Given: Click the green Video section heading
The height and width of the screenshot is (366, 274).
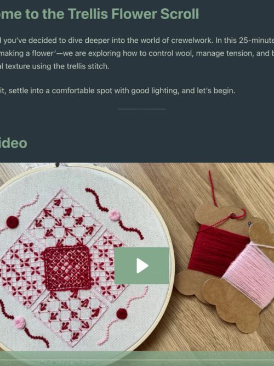Looking at the screenshot, I should coord(13,143).
